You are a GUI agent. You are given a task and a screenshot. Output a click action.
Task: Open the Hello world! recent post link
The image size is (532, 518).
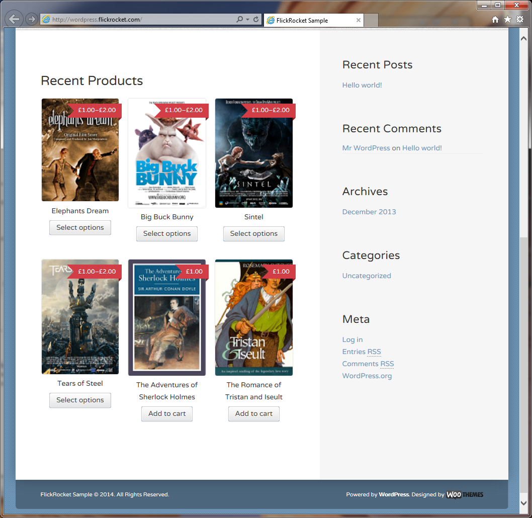(x=362, y=85)
